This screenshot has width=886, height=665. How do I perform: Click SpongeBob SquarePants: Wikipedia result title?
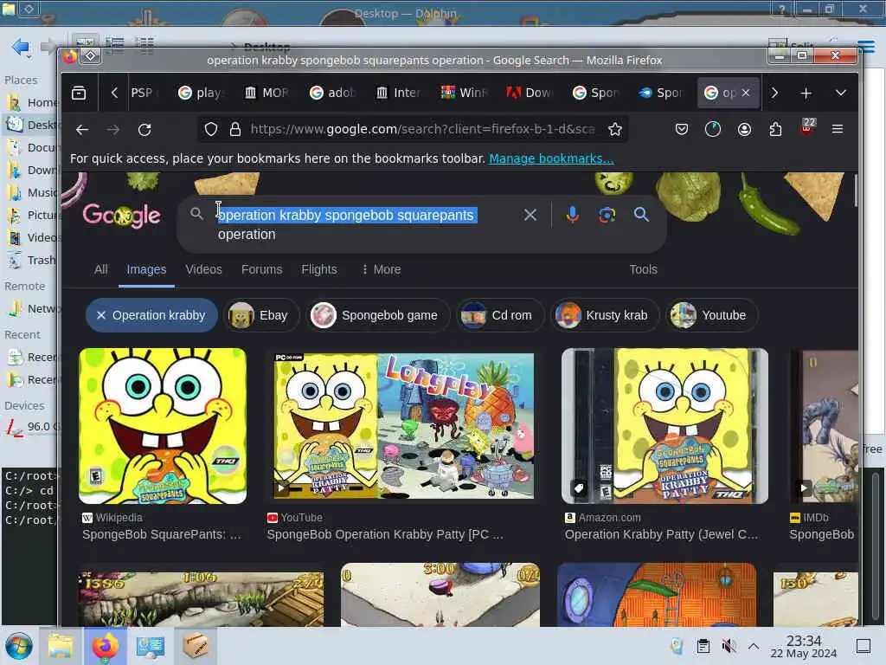(x=162, y=534)
